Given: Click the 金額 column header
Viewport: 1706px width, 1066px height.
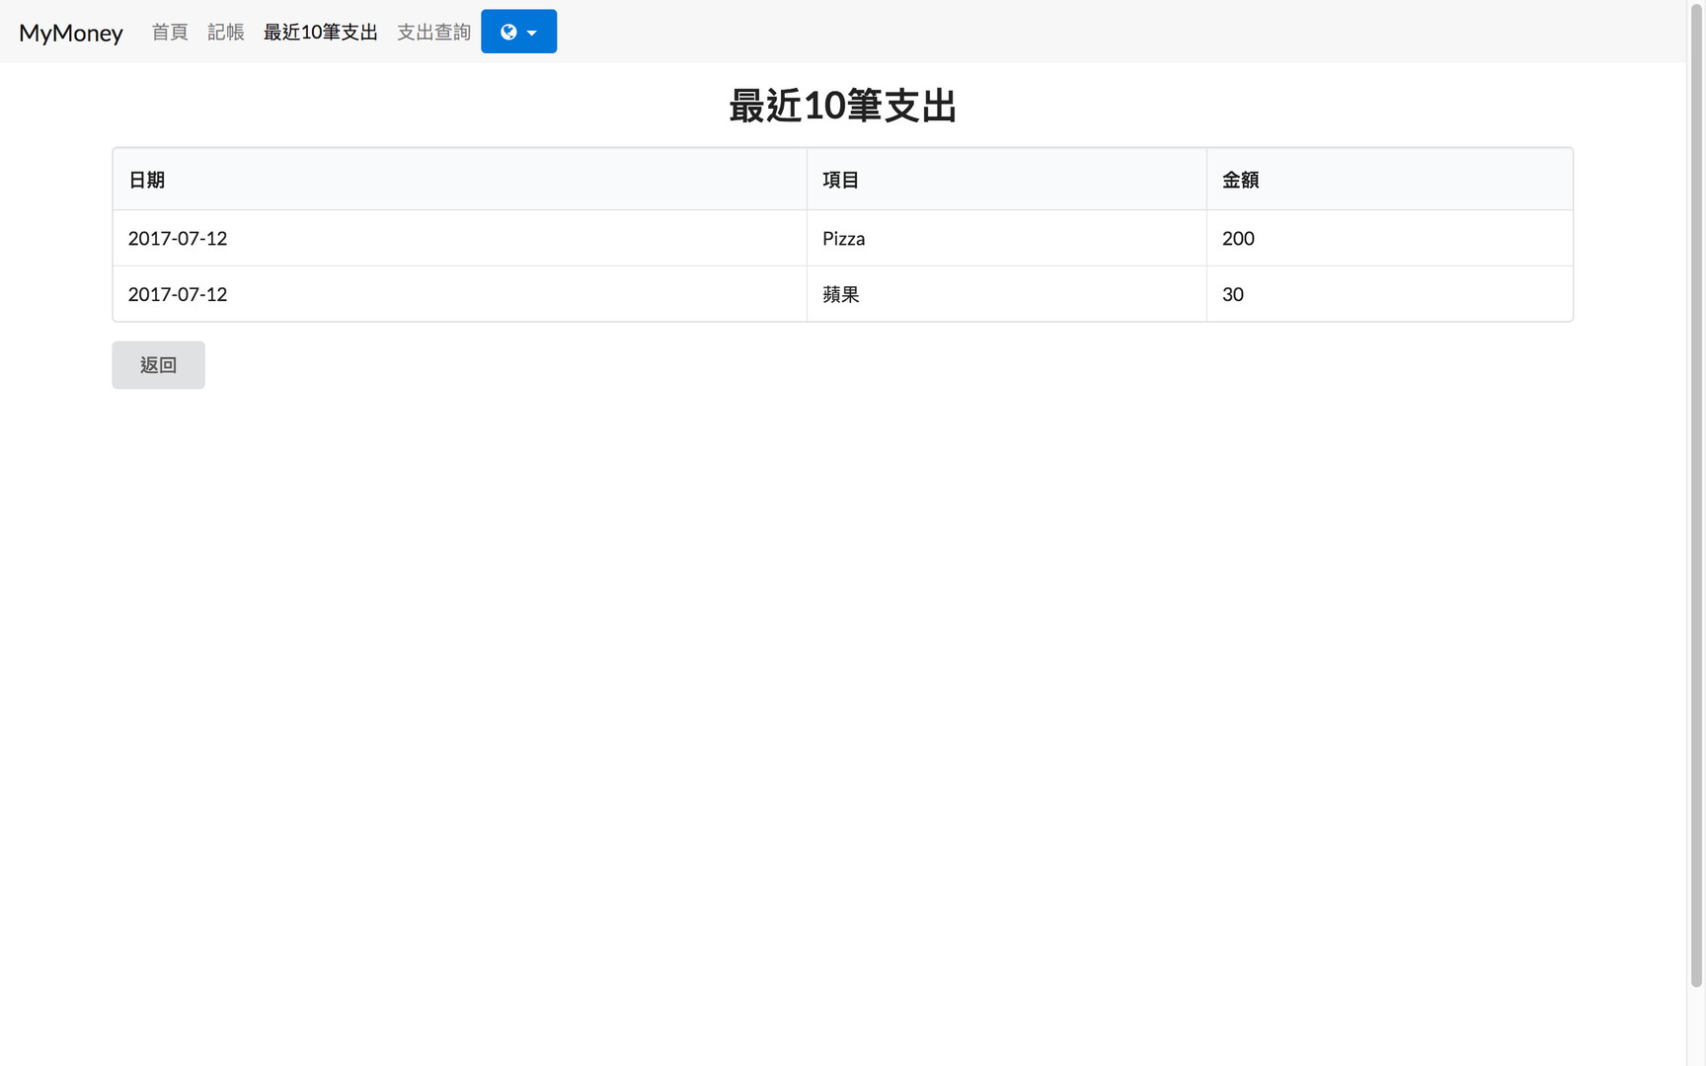Looking at the screenshot, I should pyautogui.click(x=1240, y=180).
